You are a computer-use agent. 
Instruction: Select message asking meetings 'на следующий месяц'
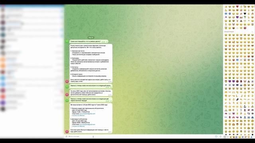(91, 86)
